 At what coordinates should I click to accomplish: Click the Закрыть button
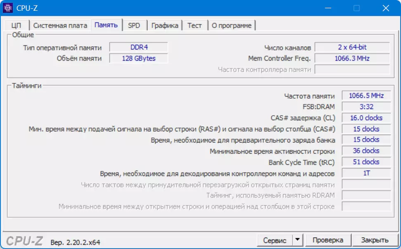click(x=375, y=240)
